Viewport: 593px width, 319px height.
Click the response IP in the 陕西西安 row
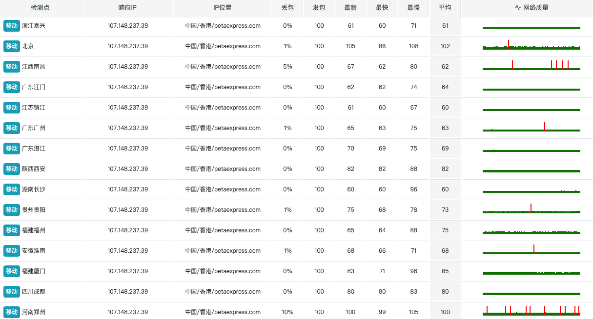click(x=128, y=169)
